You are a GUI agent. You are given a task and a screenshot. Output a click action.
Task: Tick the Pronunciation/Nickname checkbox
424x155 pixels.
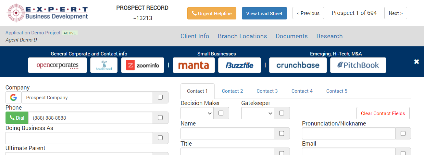tap(403, 133)
